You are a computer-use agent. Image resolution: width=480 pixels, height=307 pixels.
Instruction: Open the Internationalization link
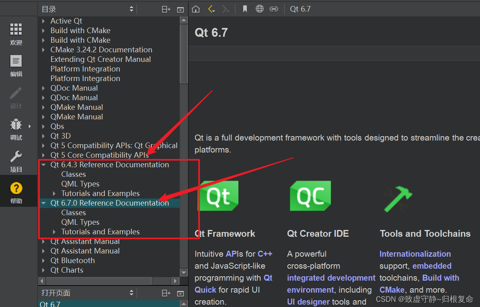415,254
